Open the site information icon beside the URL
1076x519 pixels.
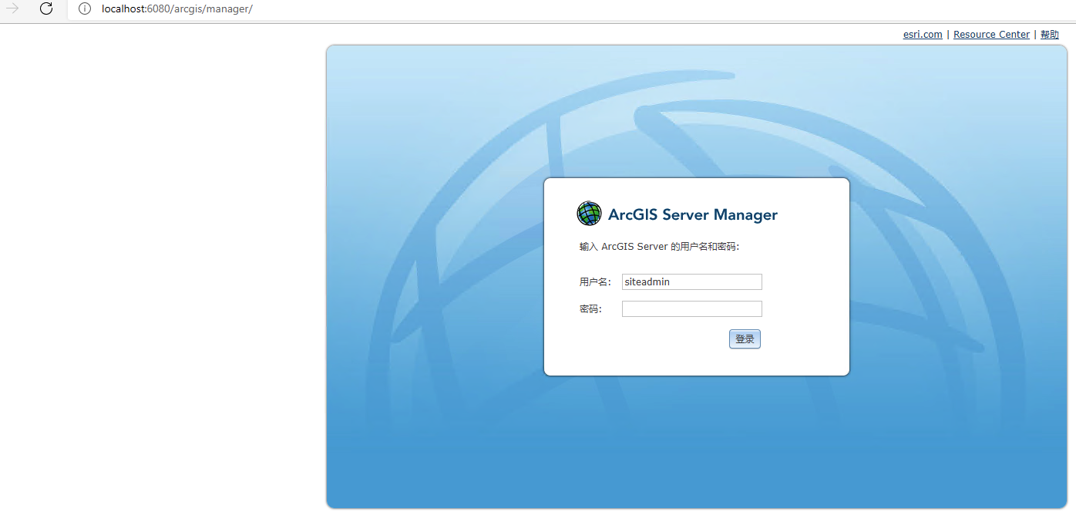click(x=85, y=9)
